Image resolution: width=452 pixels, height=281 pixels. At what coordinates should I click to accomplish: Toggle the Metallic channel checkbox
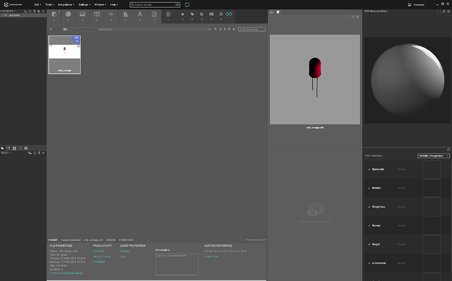369,188
